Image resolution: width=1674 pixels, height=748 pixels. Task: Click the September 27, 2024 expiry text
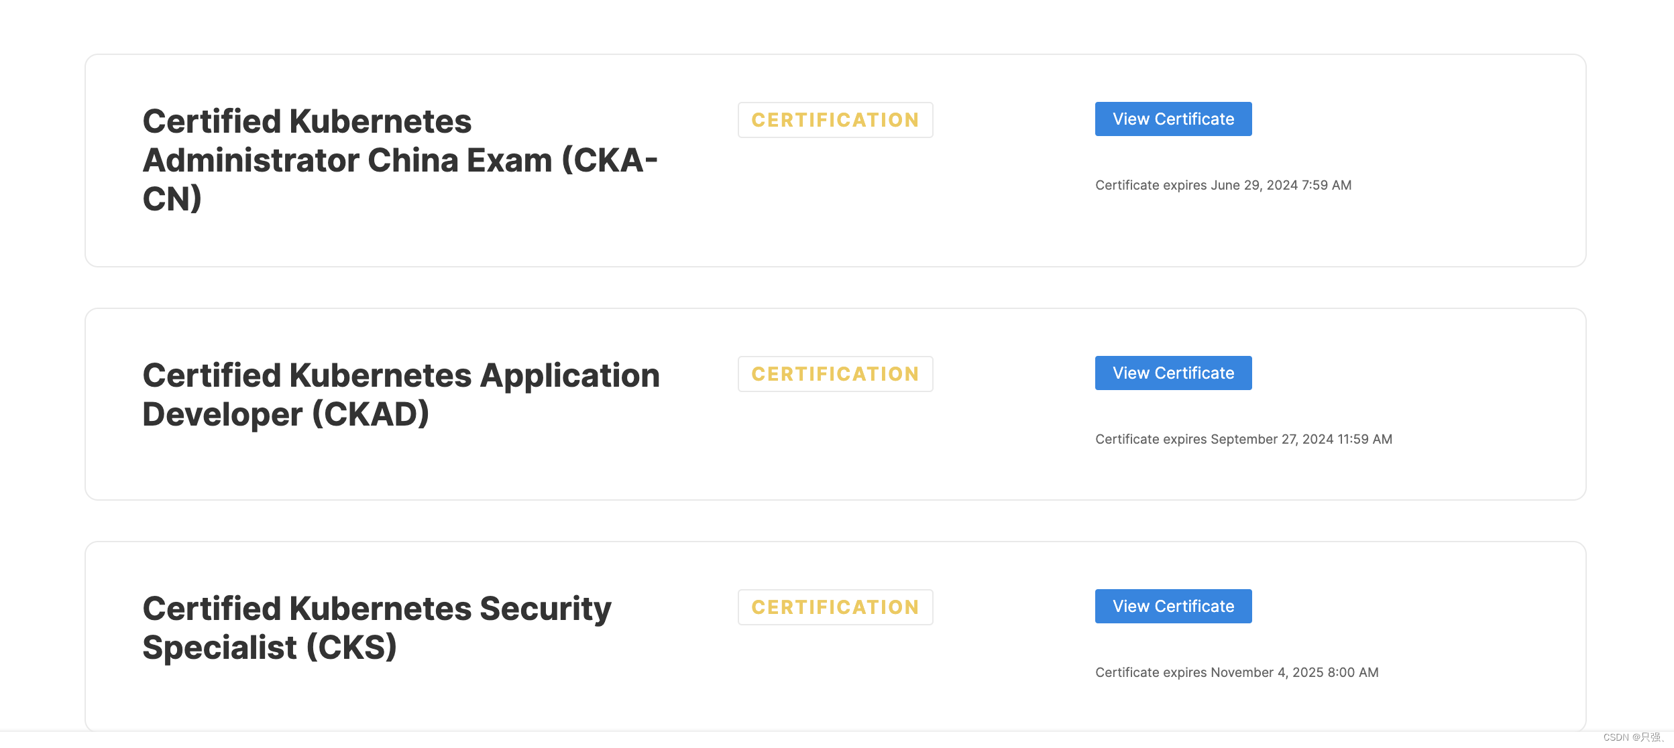click(1243, 439)
